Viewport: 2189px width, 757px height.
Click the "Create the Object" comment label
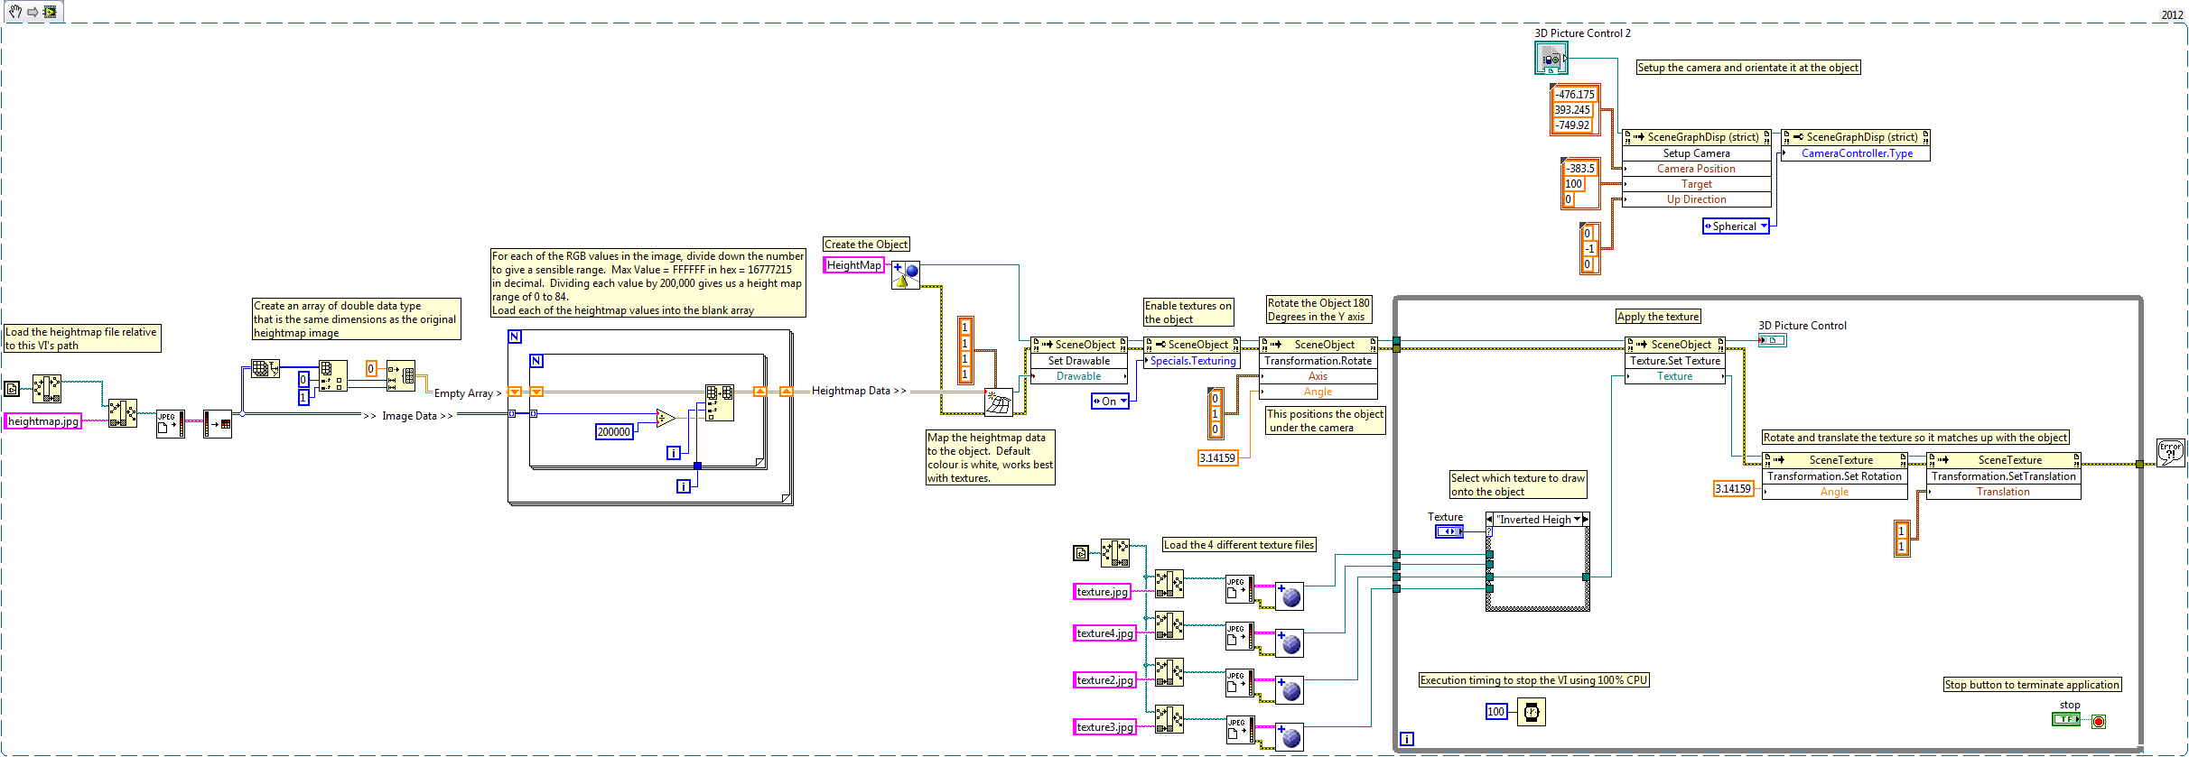867,245
